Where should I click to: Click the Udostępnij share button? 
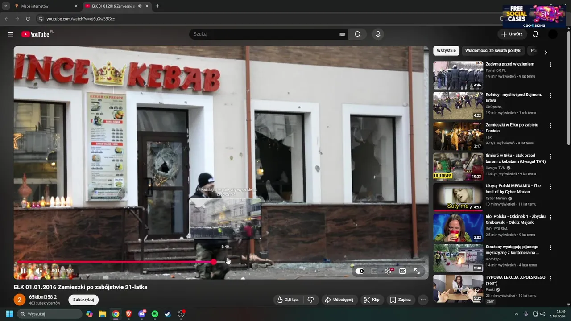339,300
